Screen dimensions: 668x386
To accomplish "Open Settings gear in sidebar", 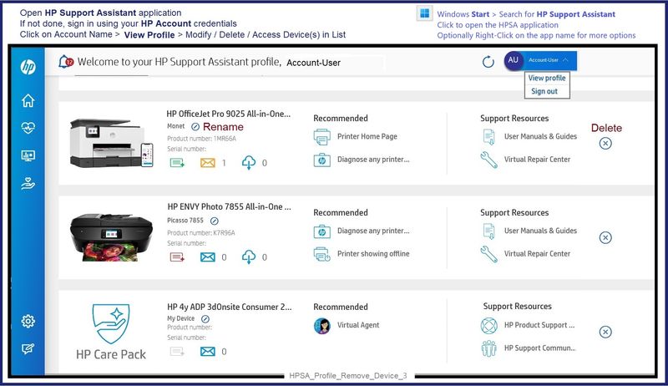I will click(28, 321).
